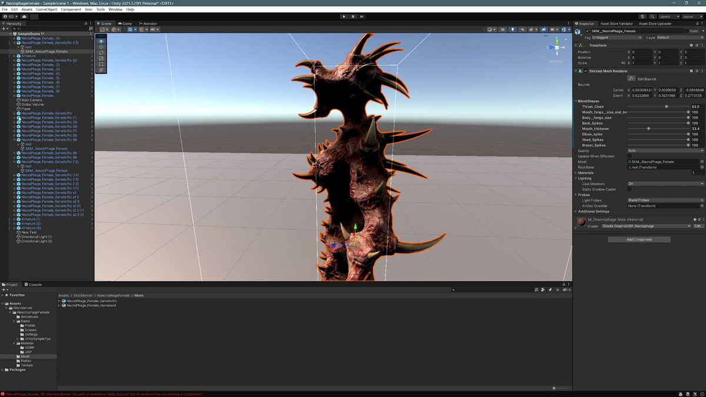Toggle the scene lighting bulb icon
The image size is (706, 397).
(512, 29)
